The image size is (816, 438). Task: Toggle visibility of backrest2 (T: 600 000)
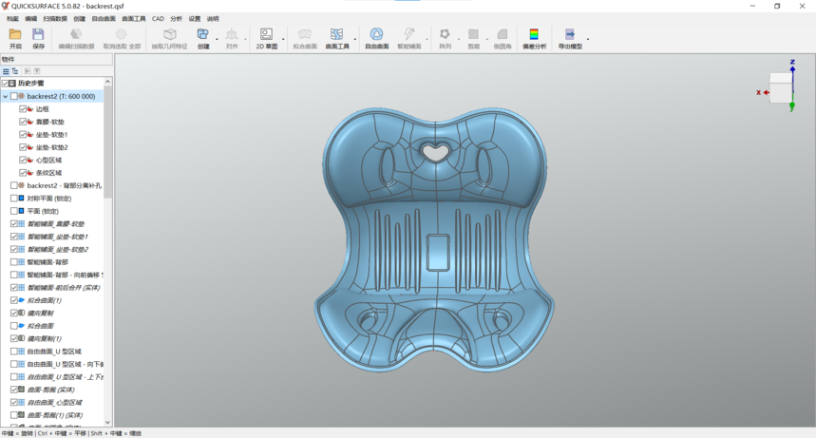tap(14, 96)
